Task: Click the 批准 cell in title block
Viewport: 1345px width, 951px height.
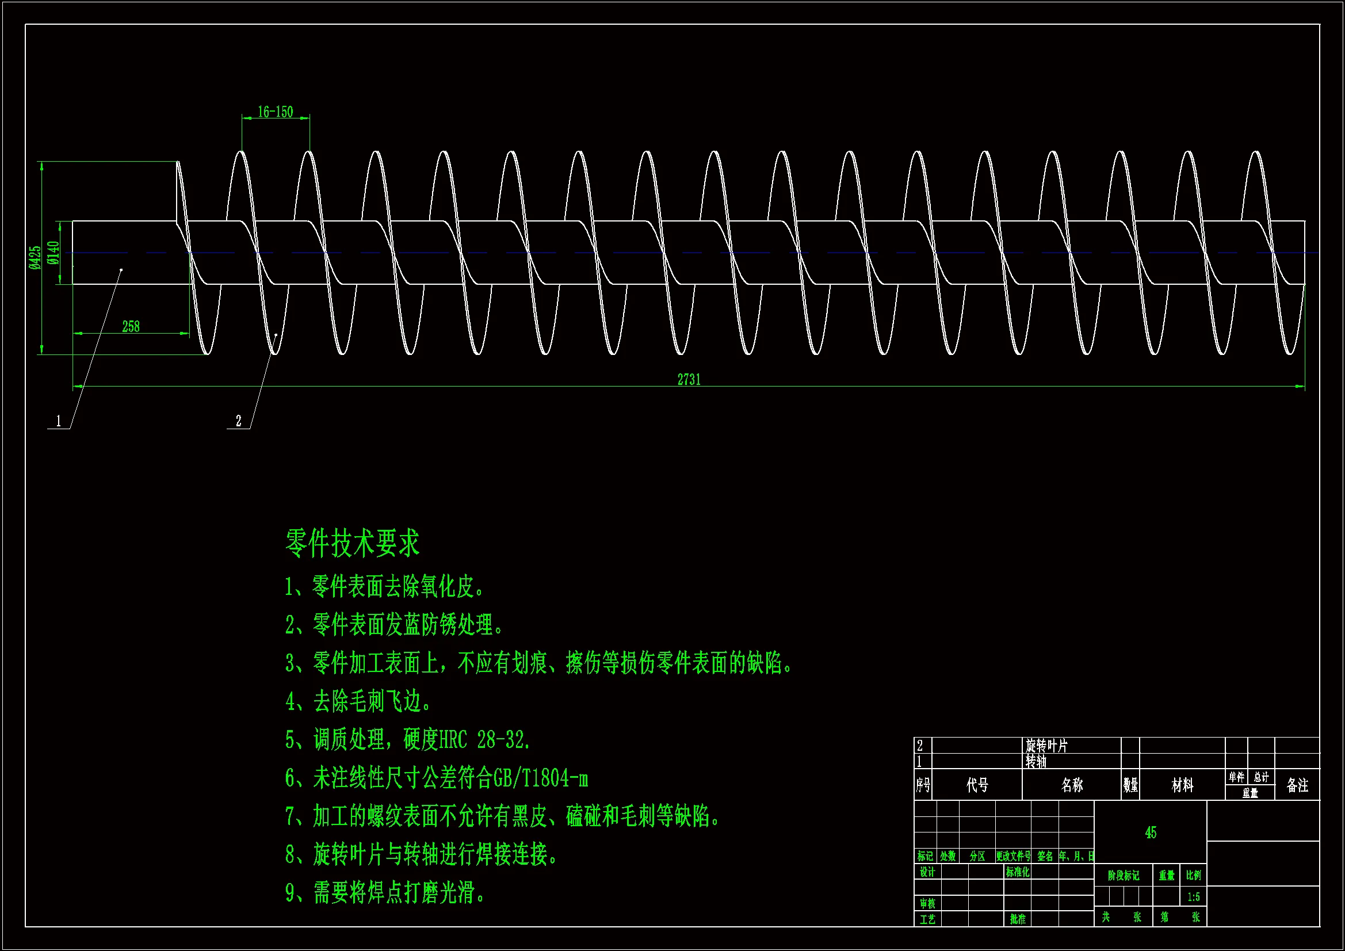Action: (1018, 919)
